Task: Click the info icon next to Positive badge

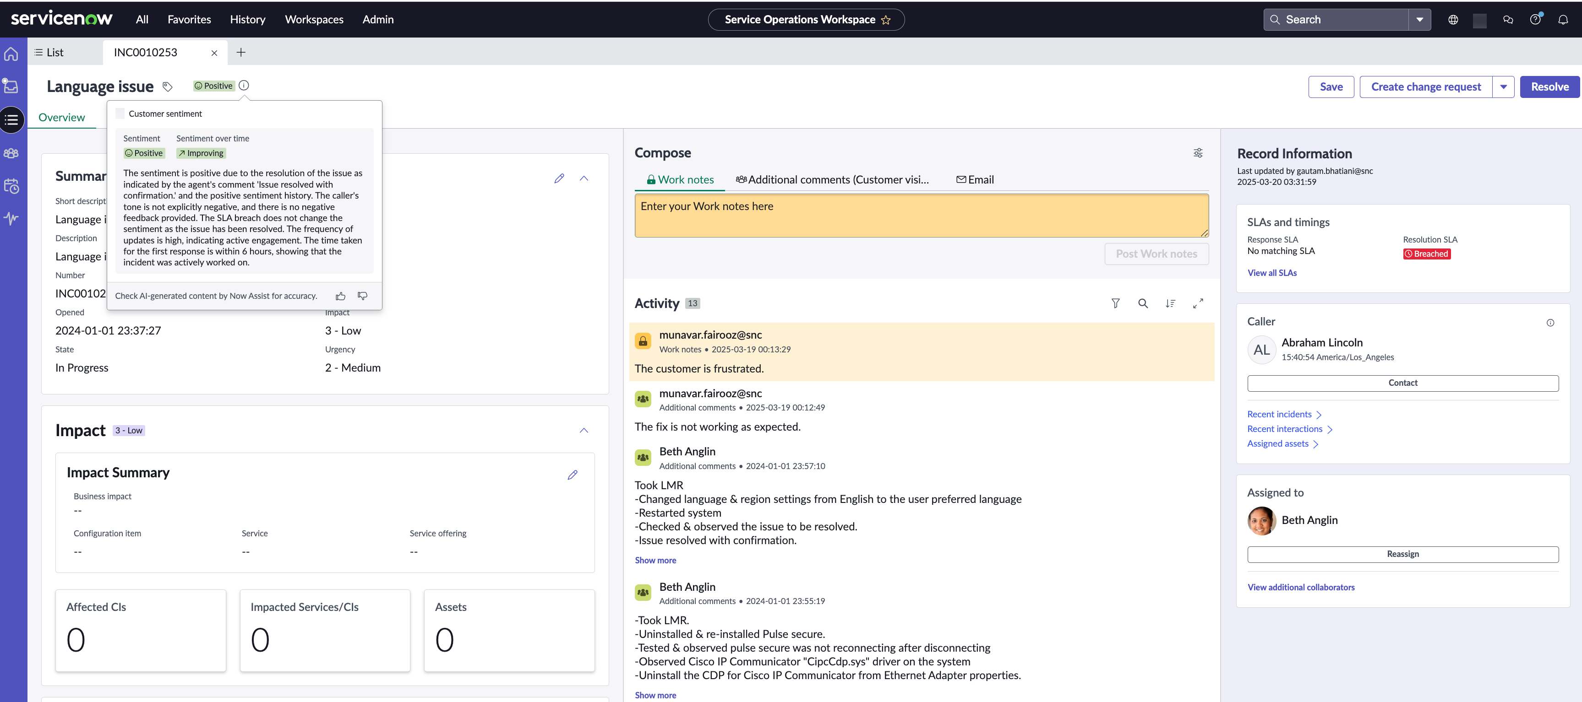Action: (x=244, y=85)
